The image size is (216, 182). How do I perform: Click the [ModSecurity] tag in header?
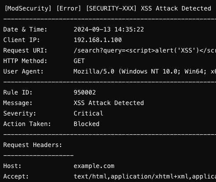click(28, 8)
